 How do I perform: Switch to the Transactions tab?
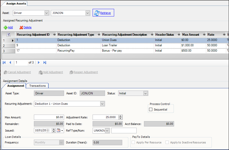[37, 86]
